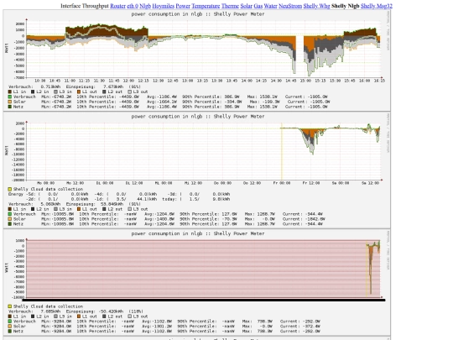Click 'Shelly Cloud data collection' under the pink graph
The image size is (453, 340).
coord(48,306)
